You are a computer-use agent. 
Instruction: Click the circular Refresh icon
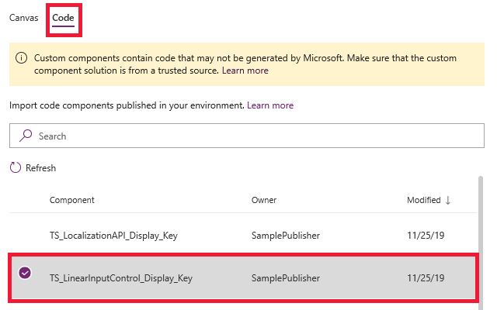coord(16,167)
